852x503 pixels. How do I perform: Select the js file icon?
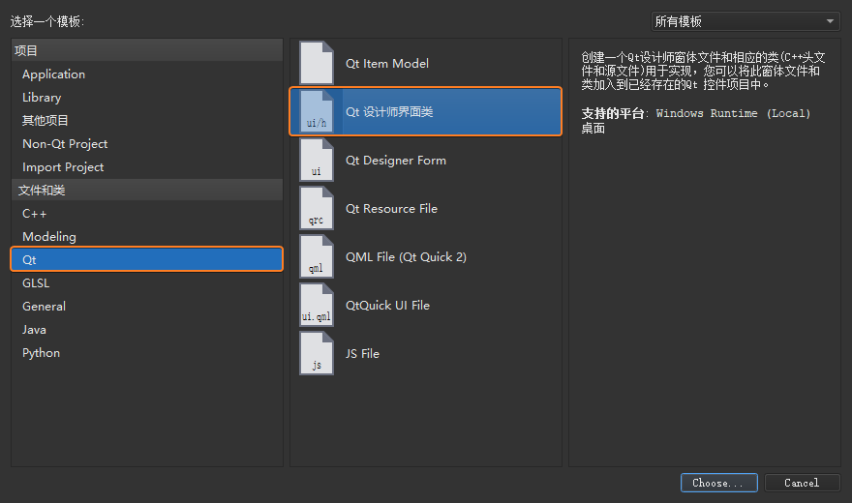(x=317, y=353)
